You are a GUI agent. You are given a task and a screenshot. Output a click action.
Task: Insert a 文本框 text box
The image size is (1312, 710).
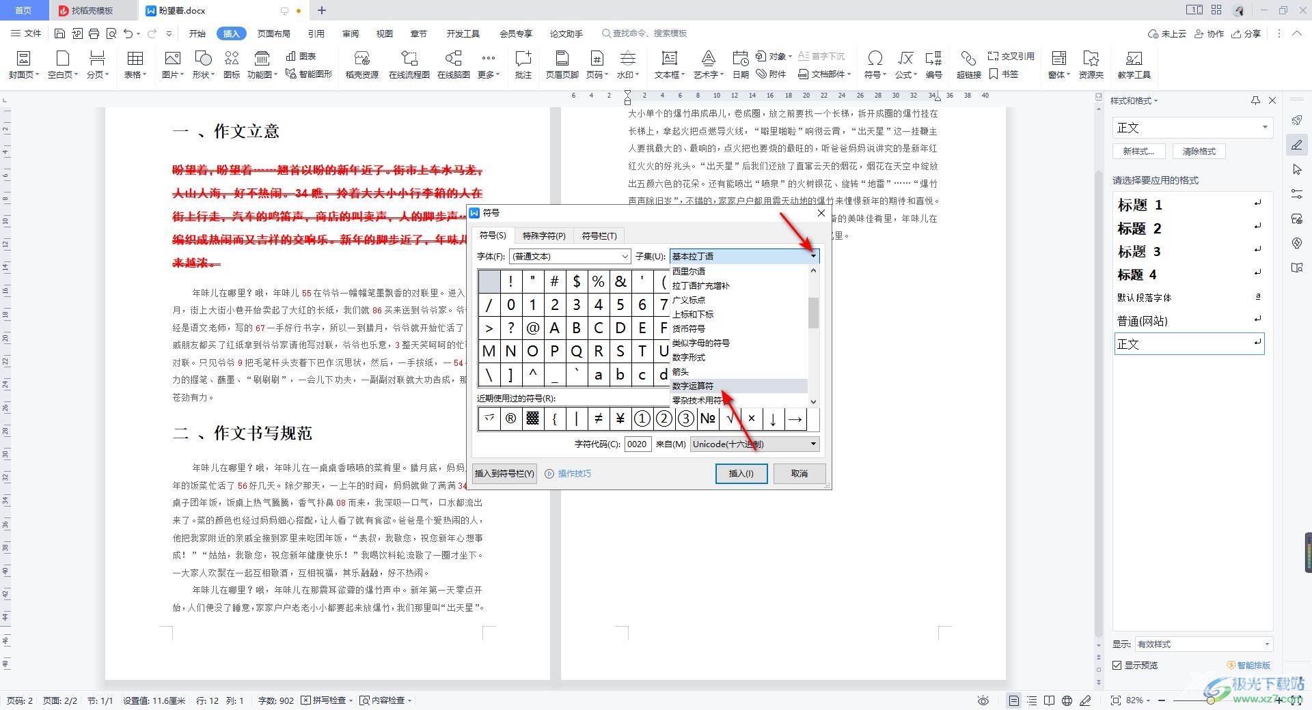pyautogui.click(x=670, y=65)
